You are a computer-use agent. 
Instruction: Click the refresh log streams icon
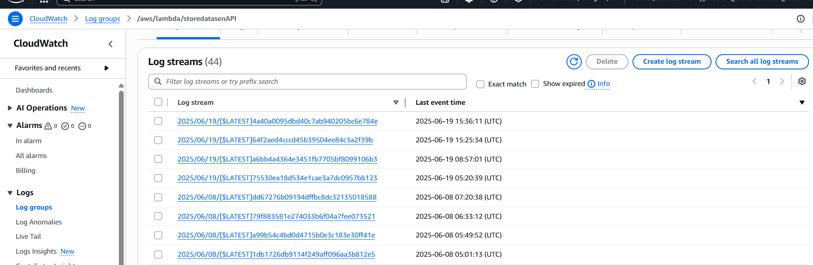tap(573, 62)
